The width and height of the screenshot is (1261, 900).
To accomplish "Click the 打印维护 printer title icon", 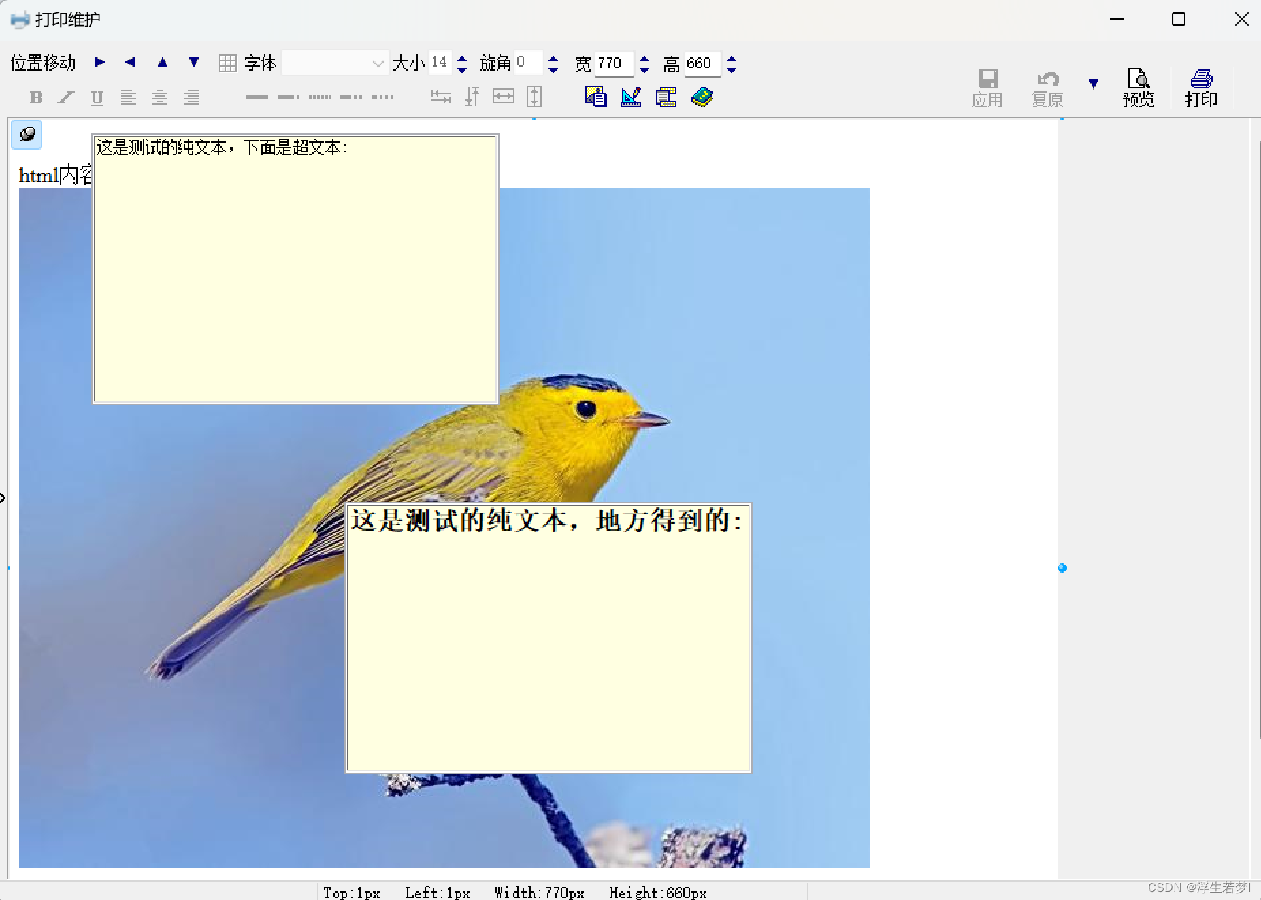I will (x=20, y=20).
